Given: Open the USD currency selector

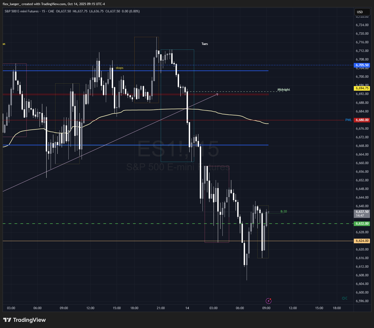Looking at the screenshot, I should (362, 12).
